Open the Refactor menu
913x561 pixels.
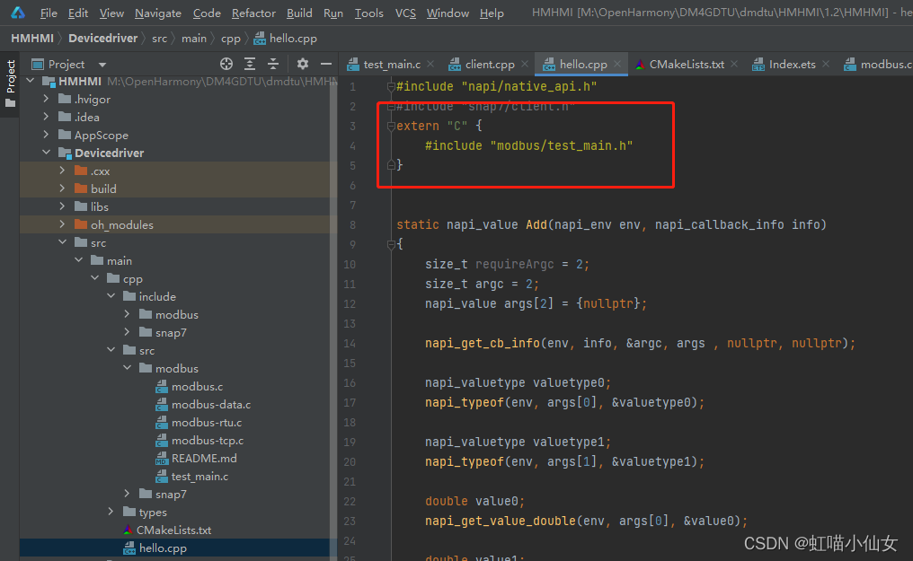click(253, 13)
